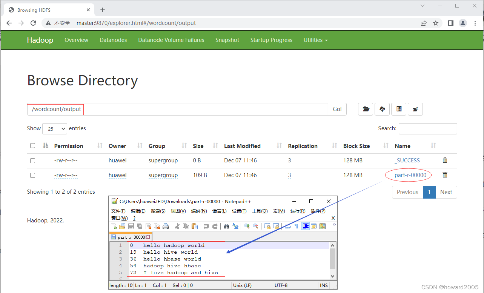Screen dimensions: 484x293
Task: Click Paste icon in Notepad++ toolbar
Action: pos(195,226)
